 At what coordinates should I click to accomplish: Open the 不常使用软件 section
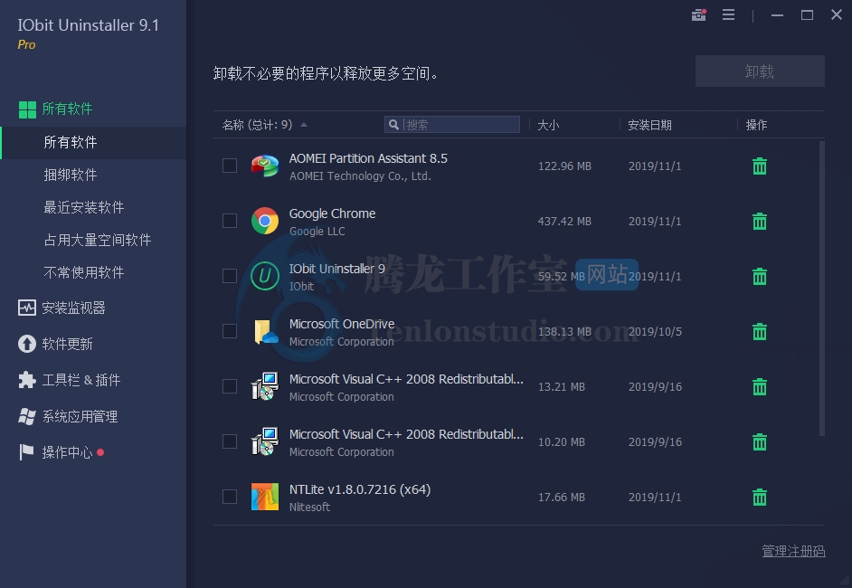[84, 273]
